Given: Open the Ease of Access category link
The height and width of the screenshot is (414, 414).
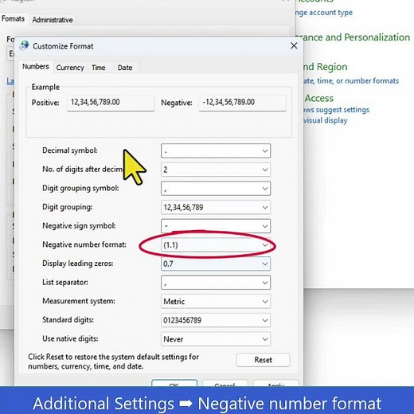Looking at the screenshot, I should click(318, 98).
